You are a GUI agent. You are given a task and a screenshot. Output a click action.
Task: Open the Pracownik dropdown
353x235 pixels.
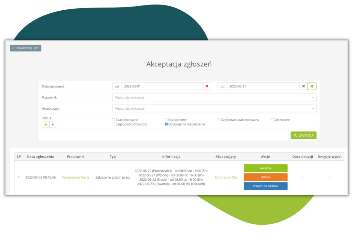[214, 97]
